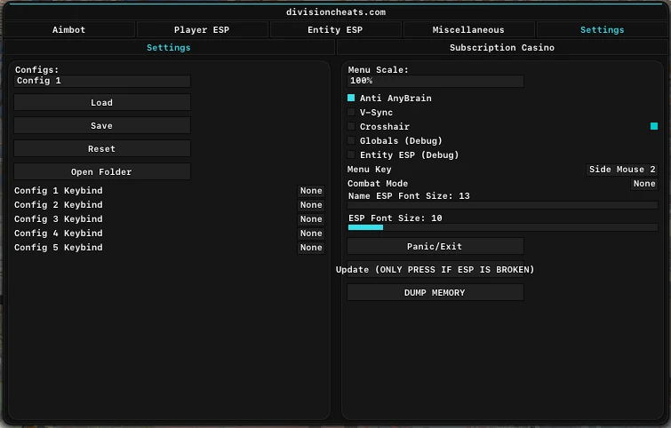Click the Open Folder button
The image size is (671, 428).
coord(102,172)
